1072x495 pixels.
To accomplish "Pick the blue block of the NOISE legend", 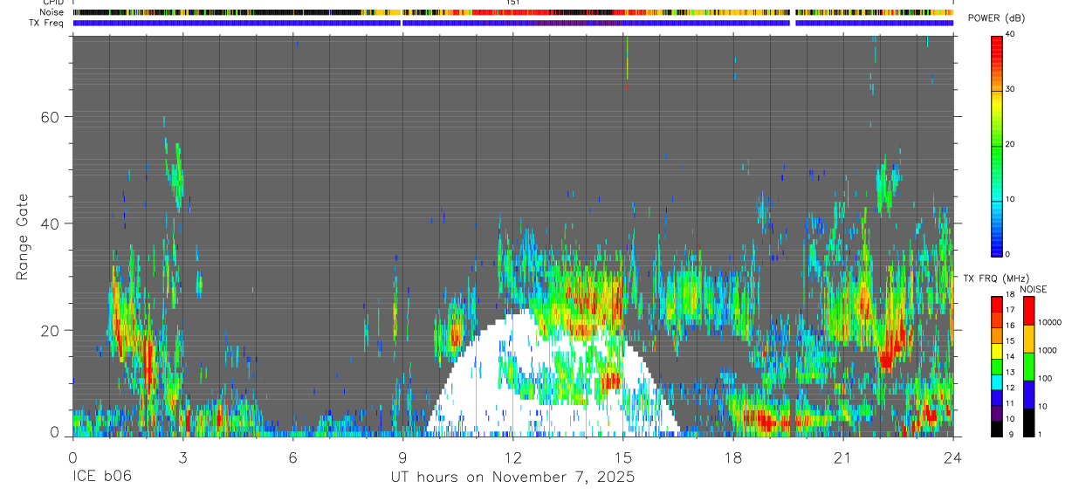I will click(1028, 395).
